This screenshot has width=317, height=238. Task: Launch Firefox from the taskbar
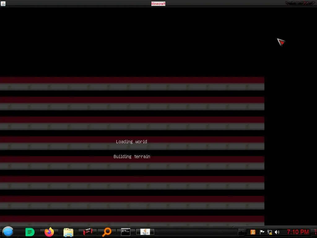coord(49,232)
